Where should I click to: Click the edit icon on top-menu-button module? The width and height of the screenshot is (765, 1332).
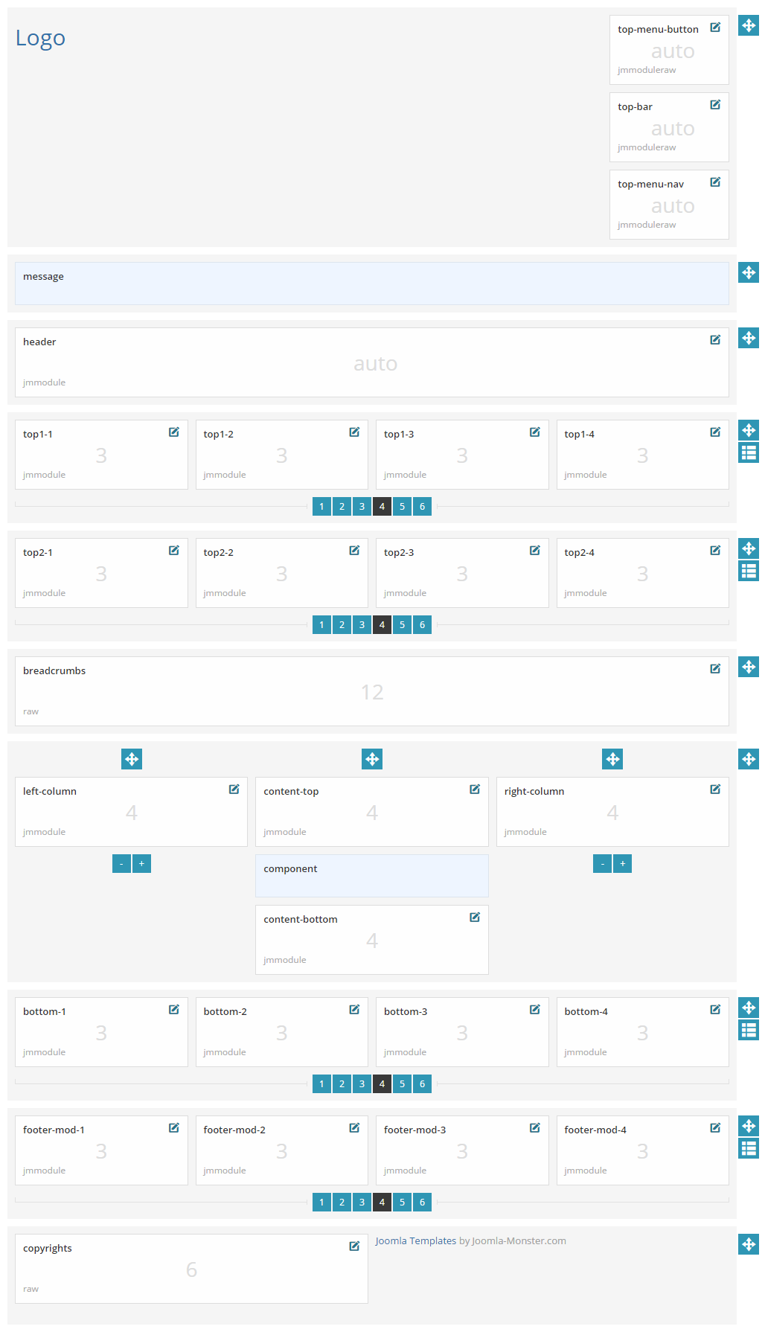[x=715, y=28]
